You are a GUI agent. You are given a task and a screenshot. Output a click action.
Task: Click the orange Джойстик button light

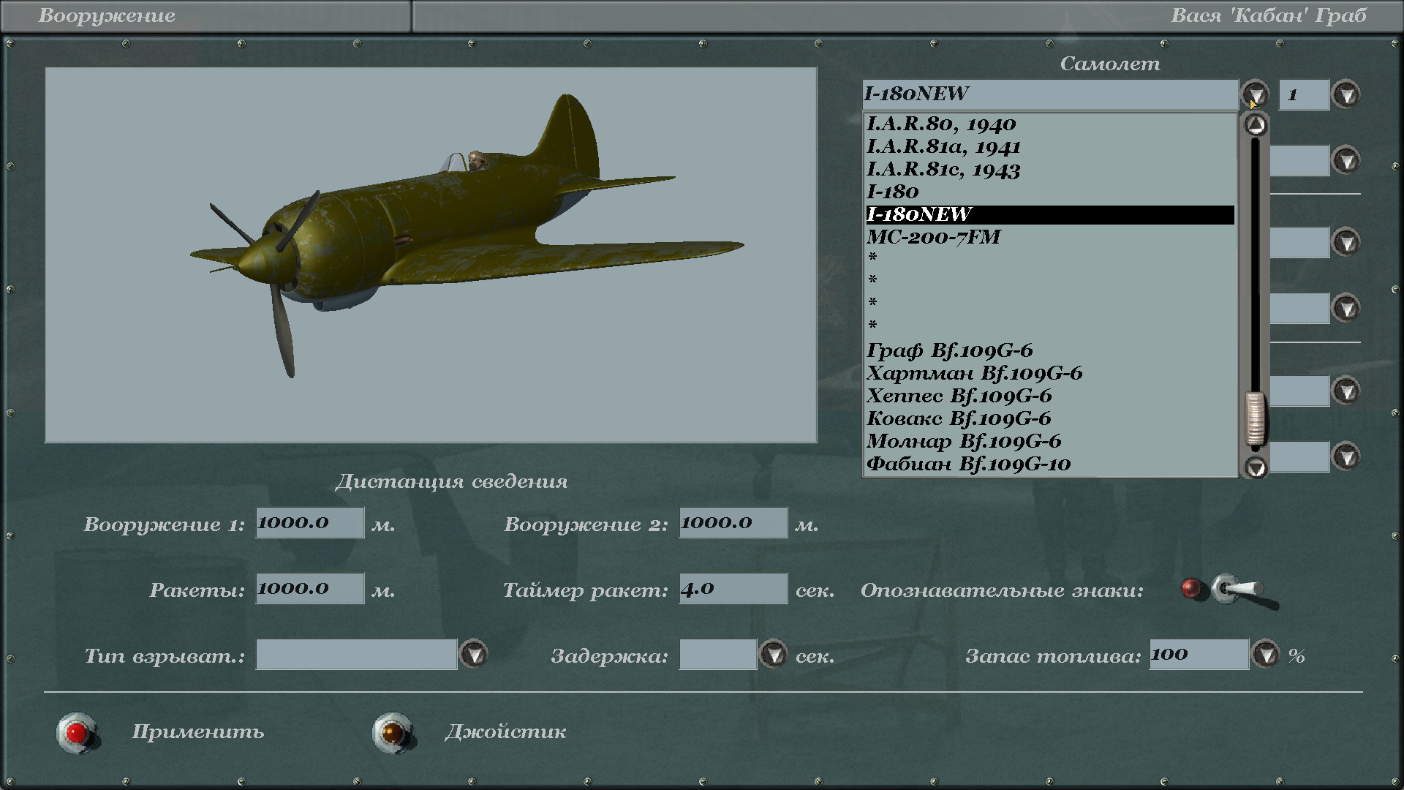pos(393,732)
